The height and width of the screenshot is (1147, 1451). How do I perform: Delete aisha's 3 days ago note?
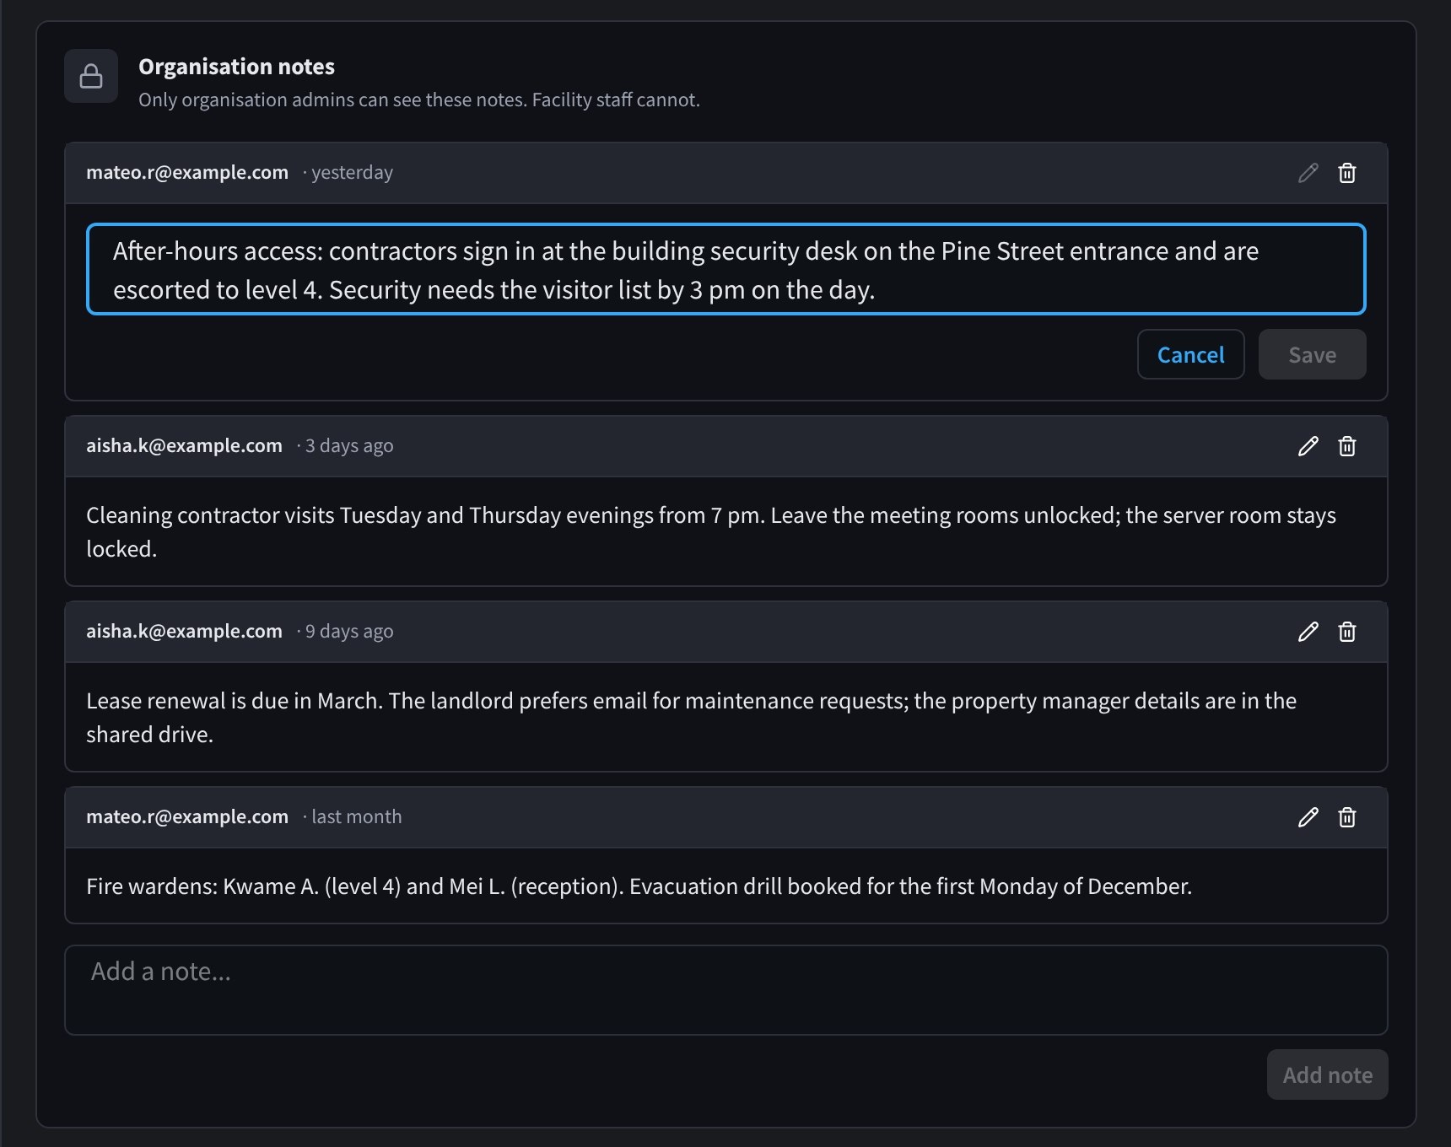click(x=1347, y=446)
